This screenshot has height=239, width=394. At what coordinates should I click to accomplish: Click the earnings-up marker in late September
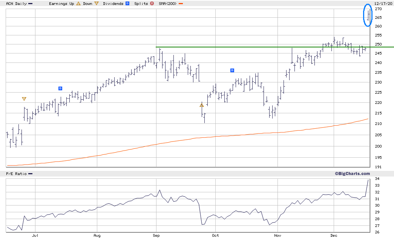pos(201,105)
